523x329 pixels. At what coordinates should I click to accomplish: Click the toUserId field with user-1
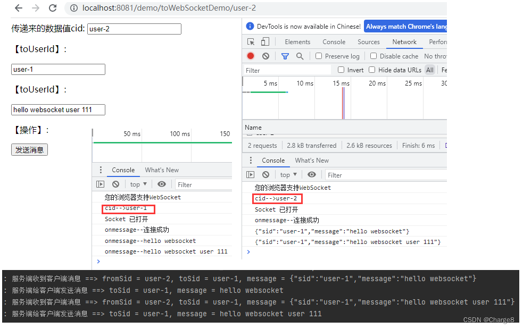(58, 69)
